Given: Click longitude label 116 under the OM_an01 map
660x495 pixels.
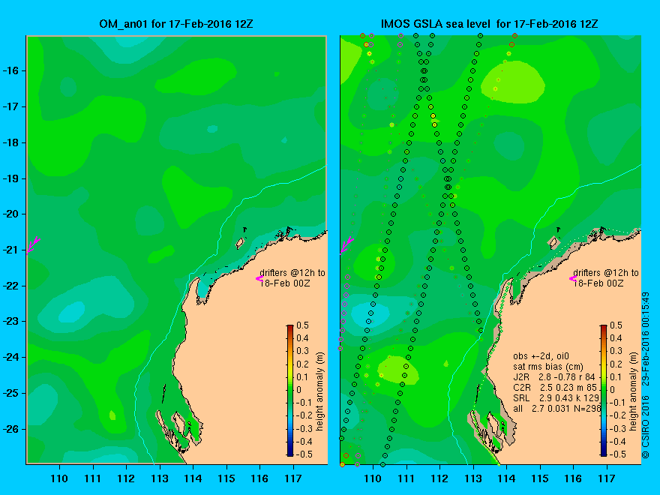Looking at the screenshot, I should 259,478.
